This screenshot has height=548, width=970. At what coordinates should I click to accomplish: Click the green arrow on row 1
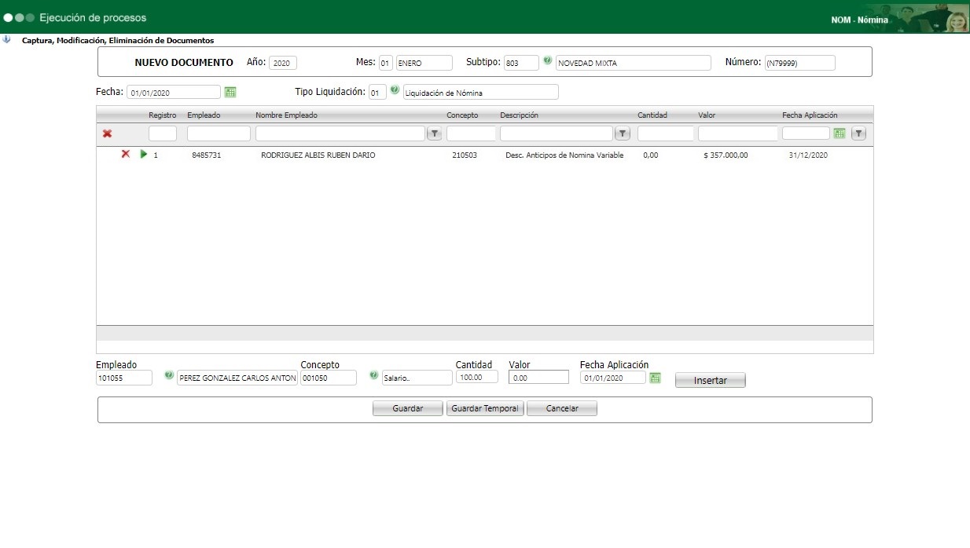coord(143,155)
